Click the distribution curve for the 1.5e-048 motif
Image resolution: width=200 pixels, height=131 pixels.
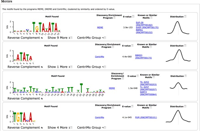[x=179, y=88]
